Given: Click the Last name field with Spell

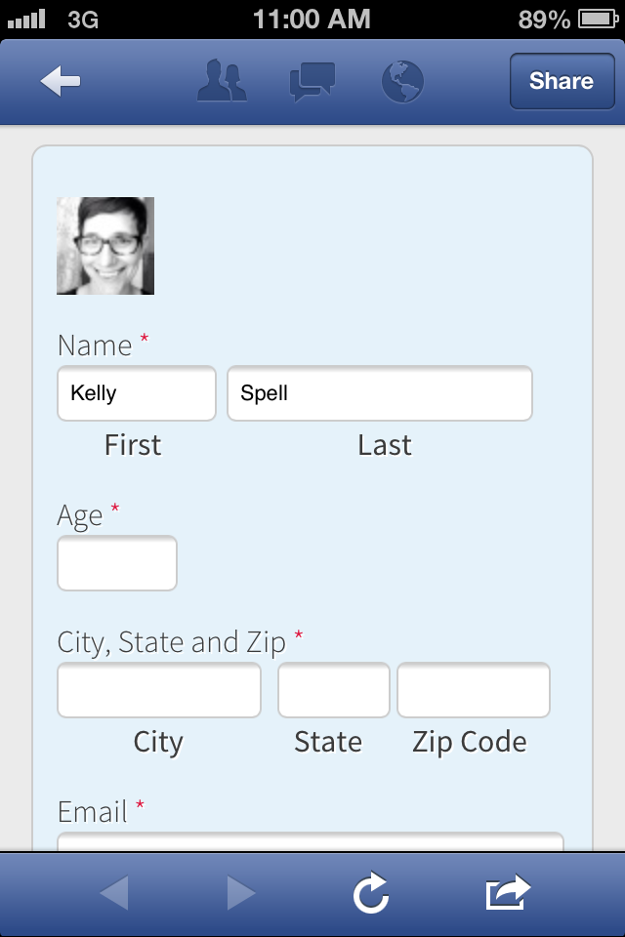Looking at the screenshot, I should coord(380,393).
